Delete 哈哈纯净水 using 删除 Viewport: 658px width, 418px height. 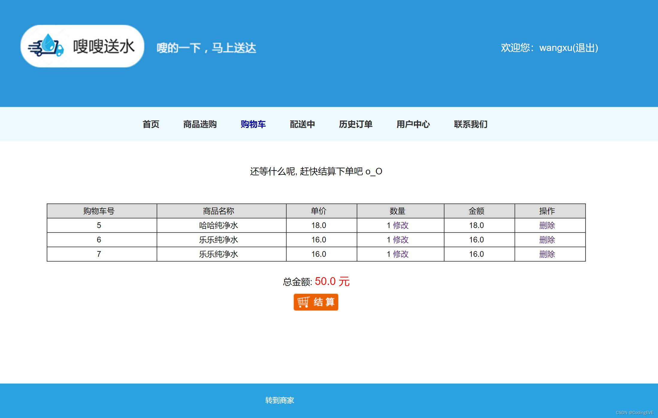tap(547, 225)
